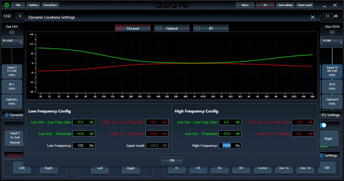Click the High Frequency 7000 Hz field

[230, 145]
